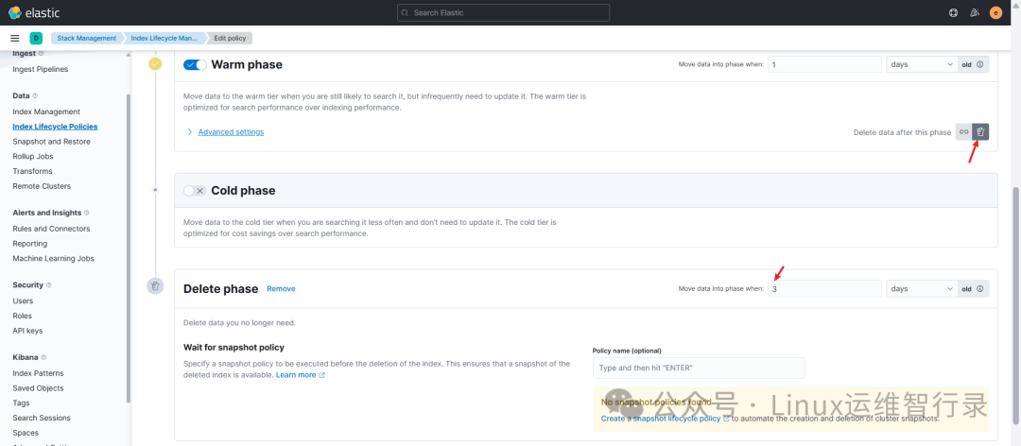1021x446 pixels.
Task: Click the keep-data-forever link icon
Action: [963, 132]
